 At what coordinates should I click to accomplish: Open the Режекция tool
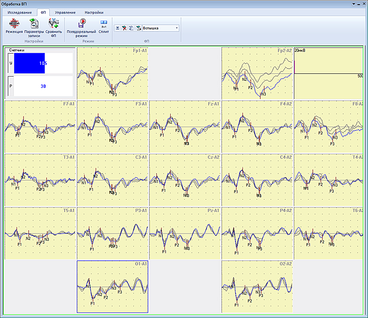(x=14, y=26)
